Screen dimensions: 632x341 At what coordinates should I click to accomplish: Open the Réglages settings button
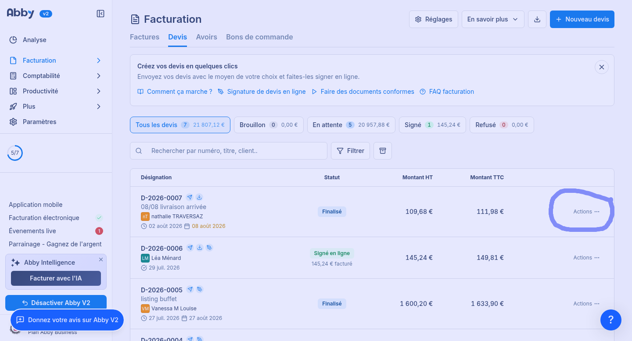[x=434, y=19]
